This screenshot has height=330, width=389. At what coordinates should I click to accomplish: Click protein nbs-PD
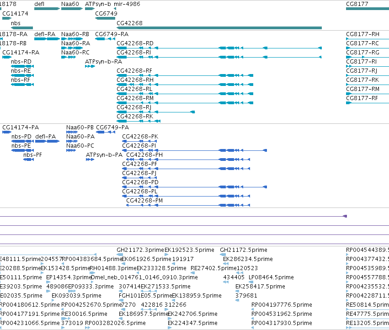coord(21,137)
